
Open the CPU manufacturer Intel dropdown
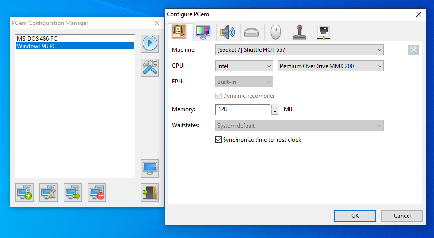(244, 66)
